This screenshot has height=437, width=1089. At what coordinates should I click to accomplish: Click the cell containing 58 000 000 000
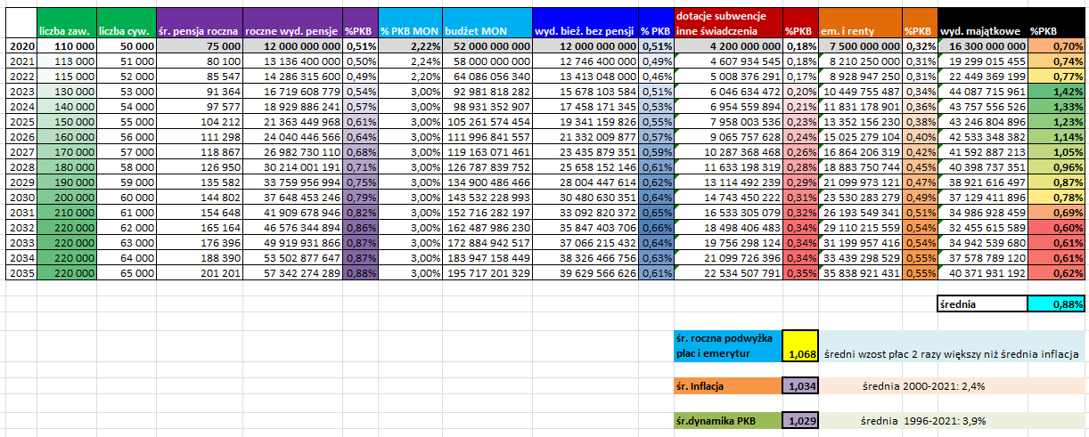pos(486,61)
